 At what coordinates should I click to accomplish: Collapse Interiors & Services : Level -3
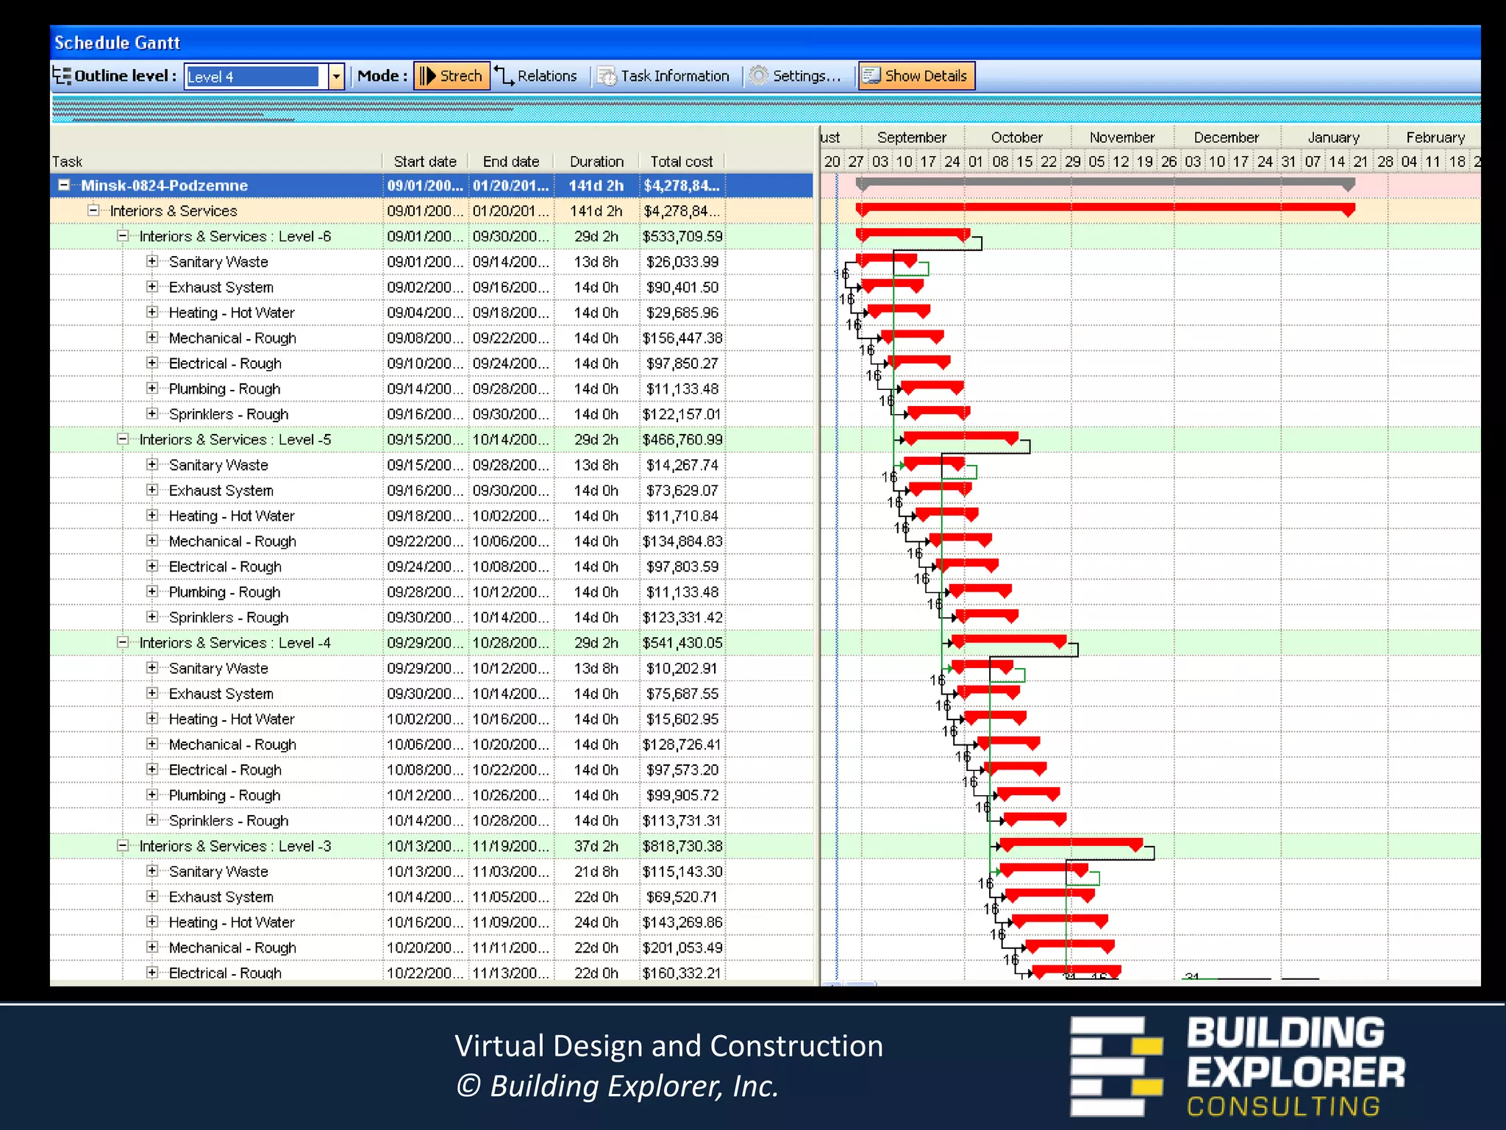coord(123,845)
